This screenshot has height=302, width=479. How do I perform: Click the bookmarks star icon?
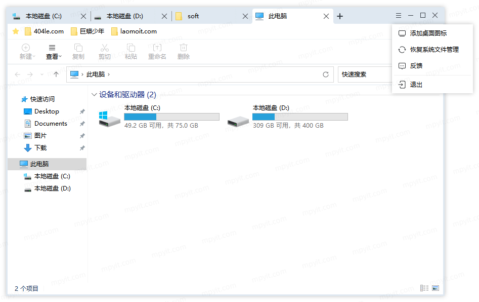tap(16, 31)
